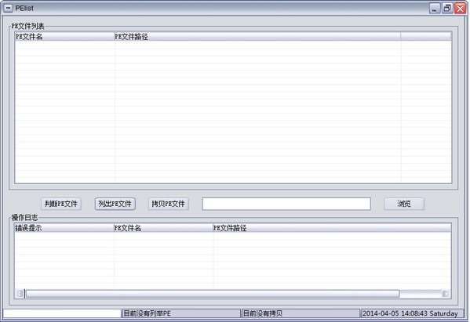This screenshot has height=322, width=470.
Task: Sort by PE文件路径 column in PE file list
Action: point(257,37)
